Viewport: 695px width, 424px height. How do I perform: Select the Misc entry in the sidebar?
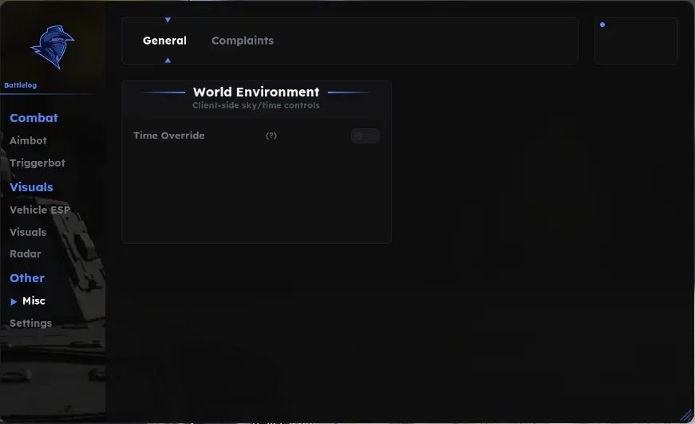click(x=34, y=301)
